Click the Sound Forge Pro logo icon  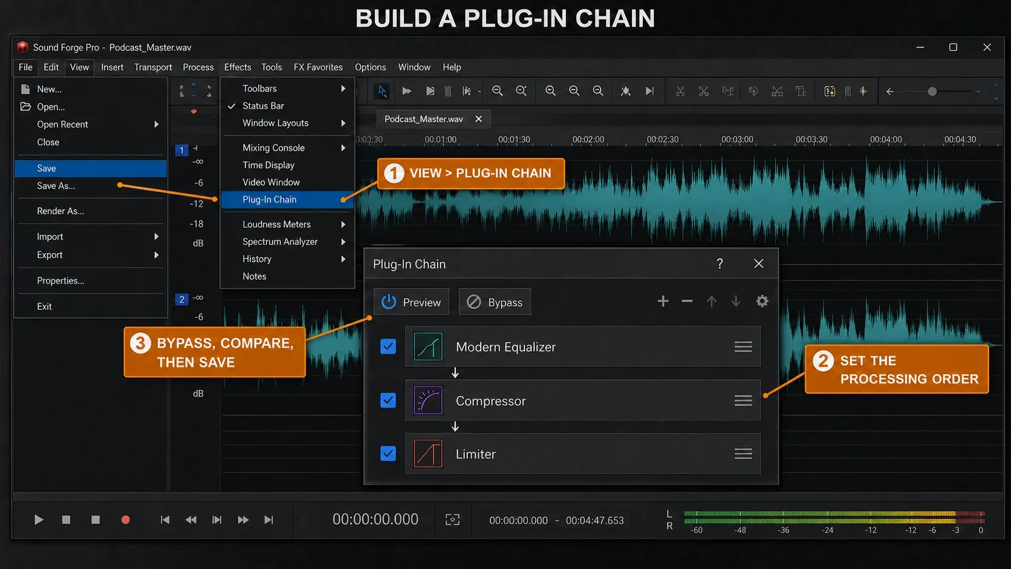pyautogui.click(x=23, y=47)
